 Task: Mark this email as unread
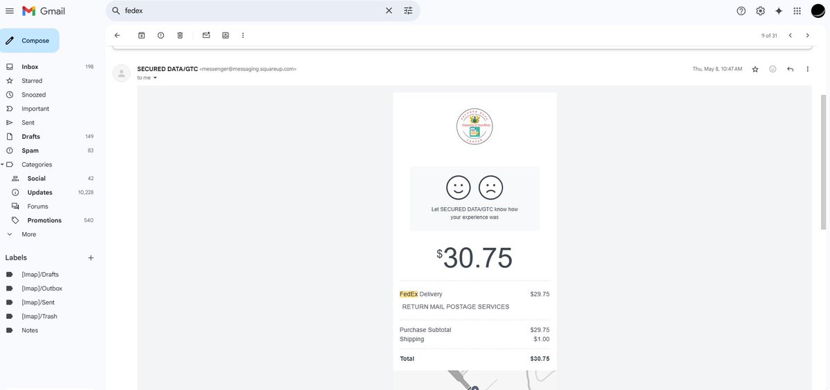pos(206,35)
